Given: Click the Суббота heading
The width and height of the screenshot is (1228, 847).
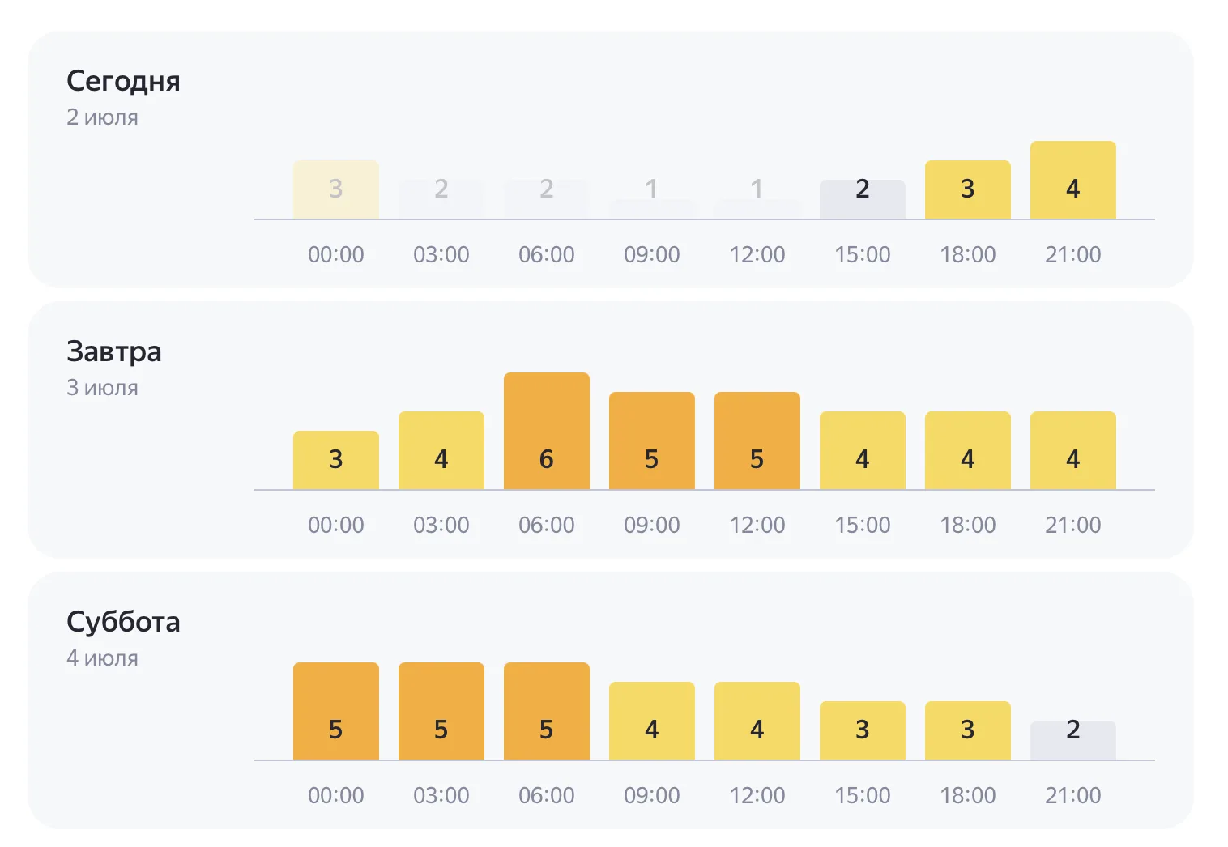Looking at the screenshot, I should [123, 622].
